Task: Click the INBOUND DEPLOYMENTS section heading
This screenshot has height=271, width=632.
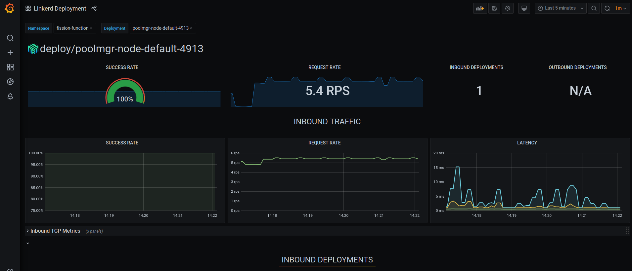Action: click(x=327, y=260)
